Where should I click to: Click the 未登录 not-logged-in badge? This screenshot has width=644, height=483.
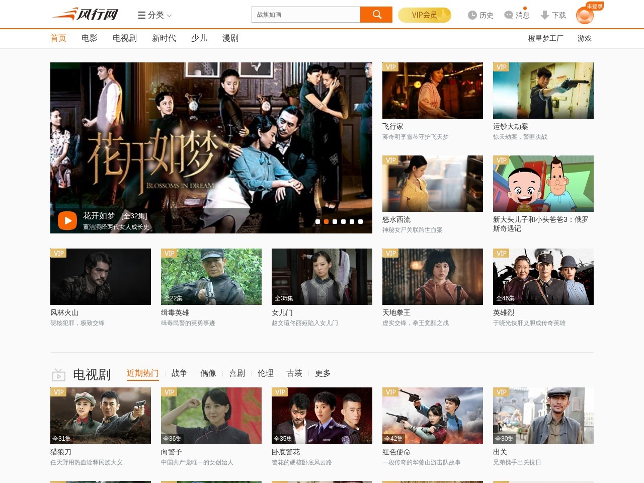[x=594, y=6]
